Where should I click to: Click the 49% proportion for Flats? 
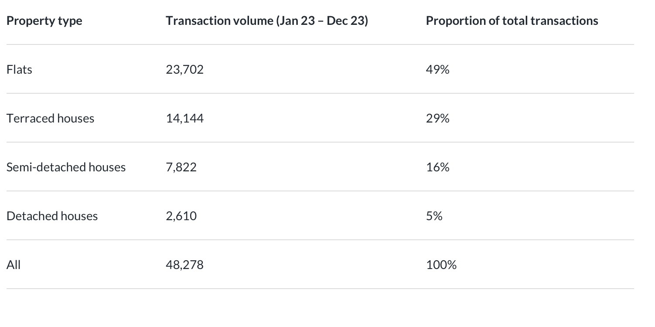[x=437, y=69]
